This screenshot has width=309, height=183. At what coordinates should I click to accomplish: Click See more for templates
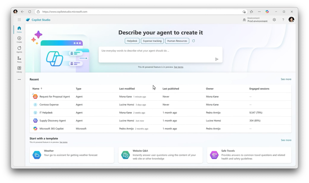[x=286, y=140]
